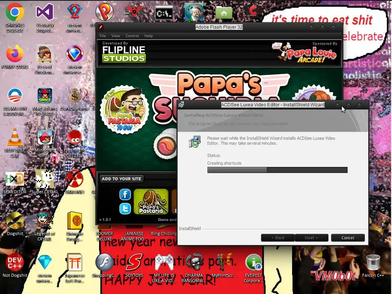Open DHARMA RANSOMW skull icon
The height and width of the screenshot is (294, 392).
(194, 262)
